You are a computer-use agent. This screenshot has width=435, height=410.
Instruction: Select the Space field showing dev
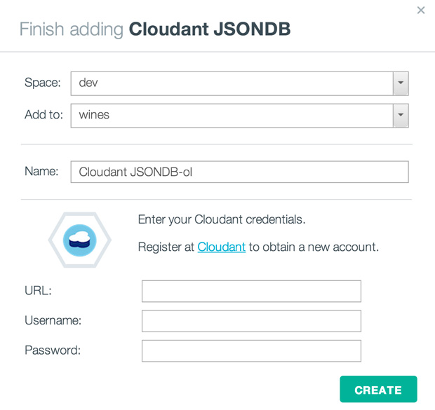(239, 83)
